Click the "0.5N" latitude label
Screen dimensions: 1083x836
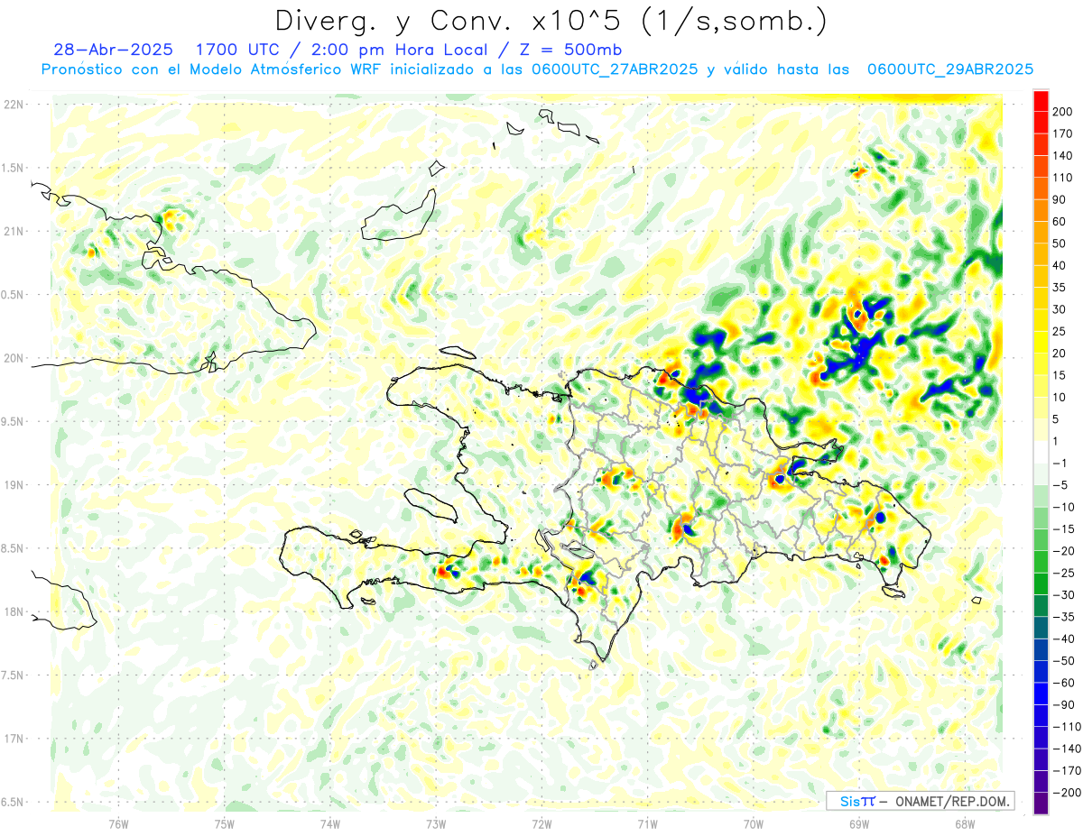click(14, 295)
